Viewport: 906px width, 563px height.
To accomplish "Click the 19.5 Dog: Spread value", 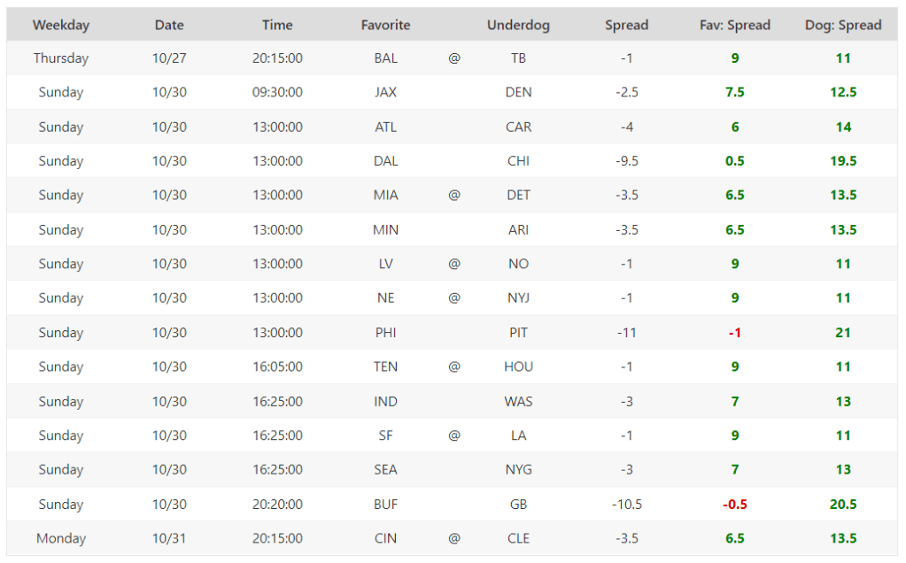I will 843,161.
